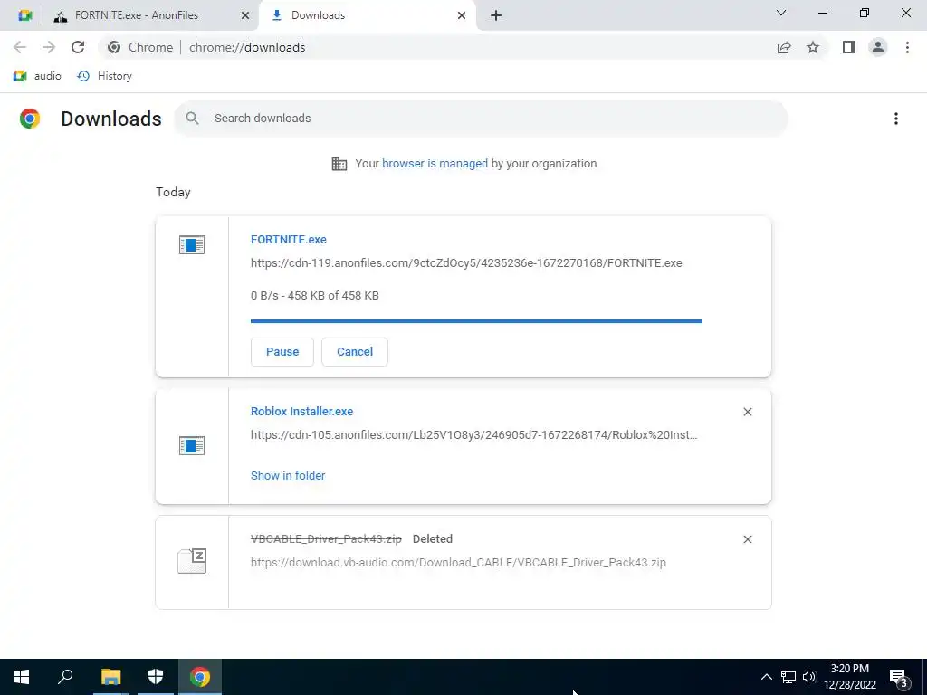
Task: Remove Roblox Installer.exe from the list
Action: click(x=747, y=412)
